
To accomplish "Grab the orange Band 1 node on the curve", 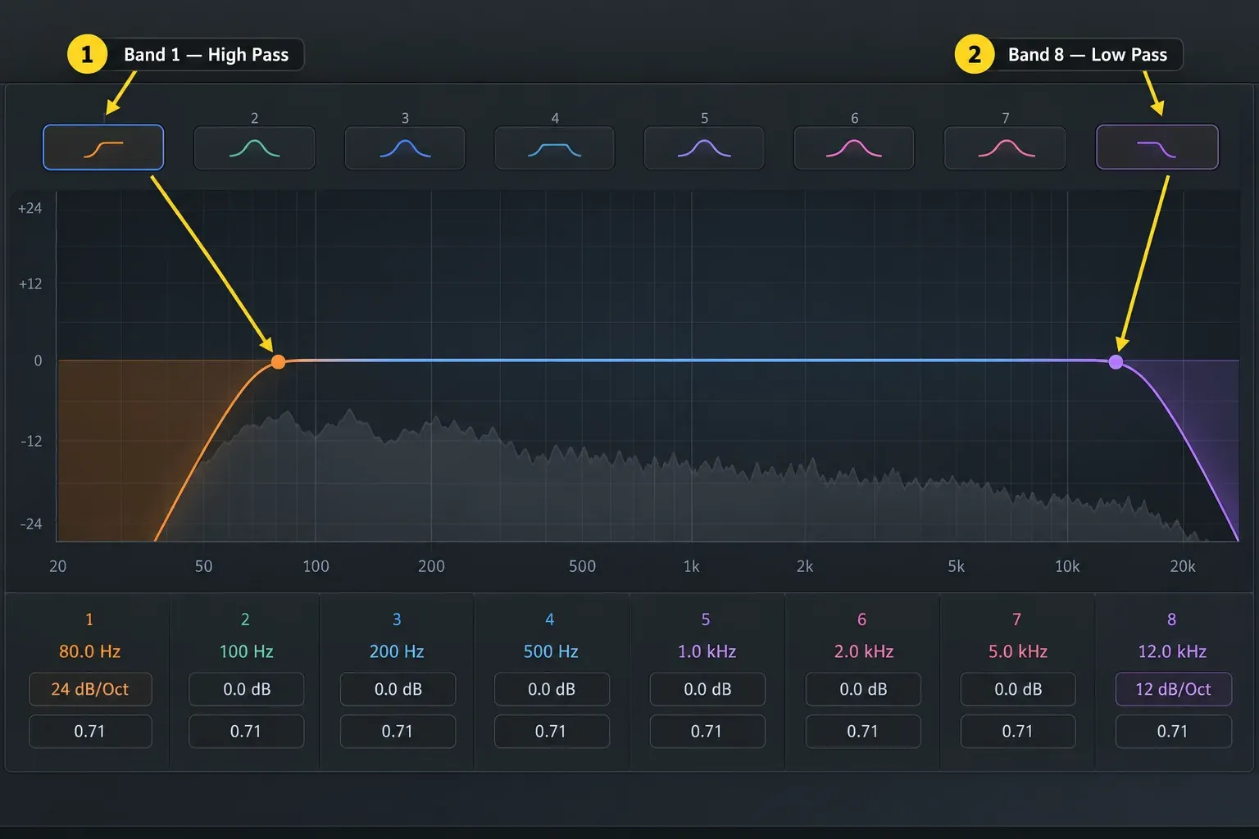I will [279, 361].
